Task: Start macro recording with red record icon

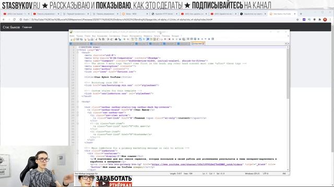Action: click(169, 39)
